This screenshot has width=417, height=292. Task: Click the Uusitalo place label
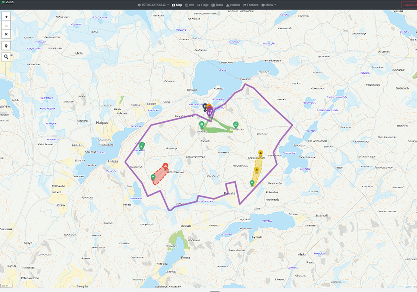[x=186, y=226]
